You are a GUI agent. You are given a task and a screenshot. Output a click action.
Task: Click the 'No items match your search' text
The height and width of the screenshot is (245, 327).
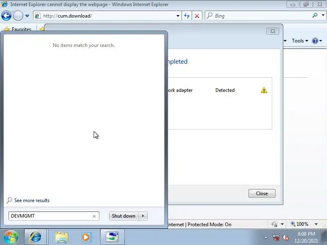pos(84,45)
